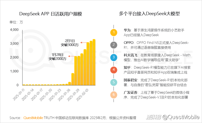Click the @QuestMobile credit text

[181, 117]
